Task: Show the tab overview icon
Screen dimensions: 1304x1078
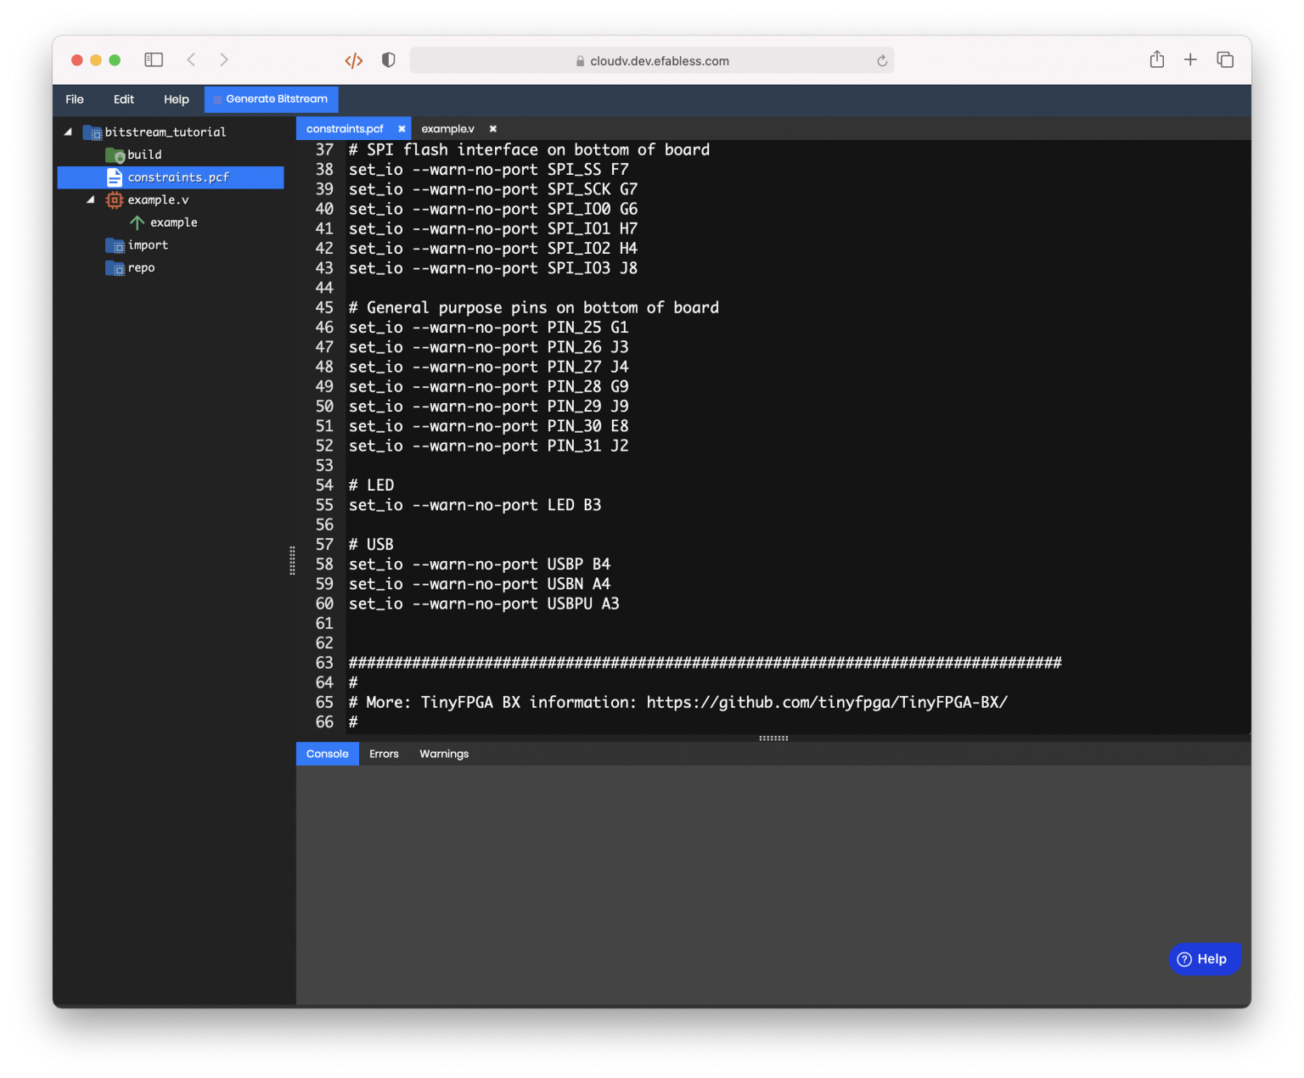Action: pos(1225,59)
